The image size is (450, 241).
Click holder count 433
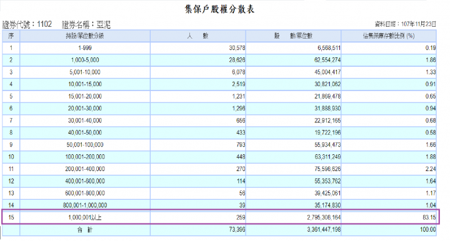(x=241, y=133)
